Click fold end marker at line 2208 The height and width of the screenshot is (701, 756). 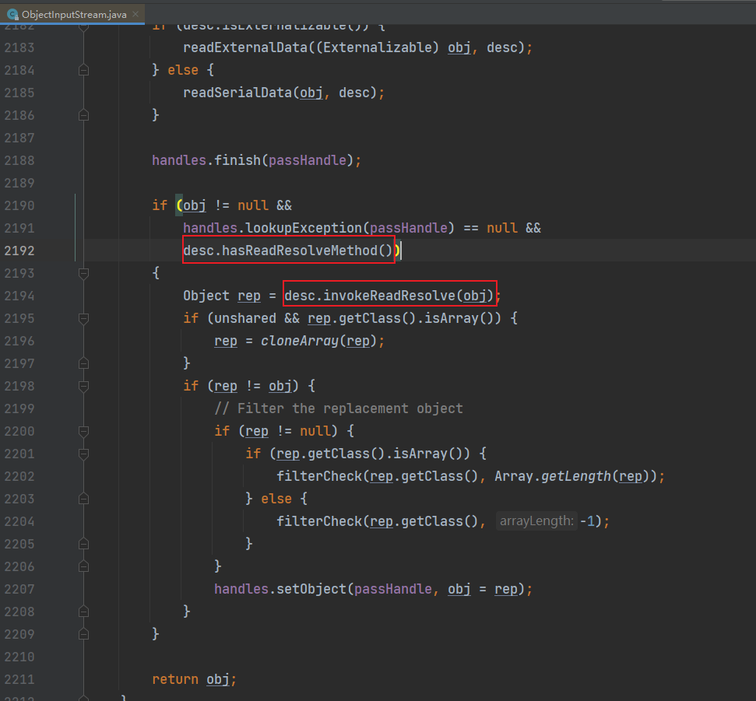tap(83, 612)
